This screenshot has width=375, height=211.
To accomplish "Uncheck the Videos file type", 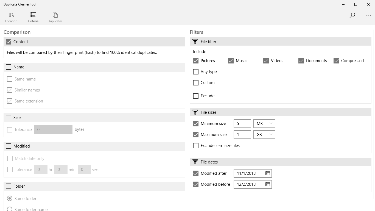I will click(x=266, y=61).
